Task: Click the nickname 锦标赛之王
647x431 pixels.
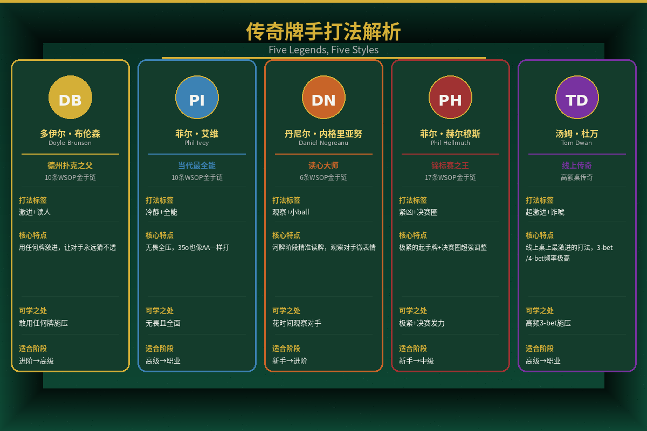Action: 450,165
